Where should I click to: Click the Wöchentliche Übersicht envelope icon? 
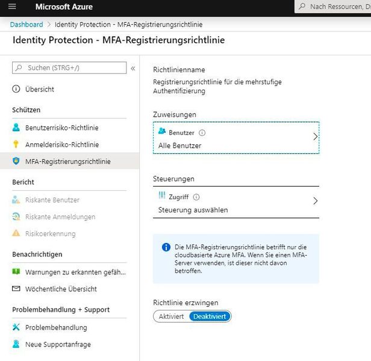pyautogui.click(x=16, y=289)
